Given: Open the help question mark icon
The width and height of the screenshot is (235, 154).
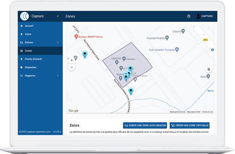Looking at the screenshot, I should click(x=189, y=16).
